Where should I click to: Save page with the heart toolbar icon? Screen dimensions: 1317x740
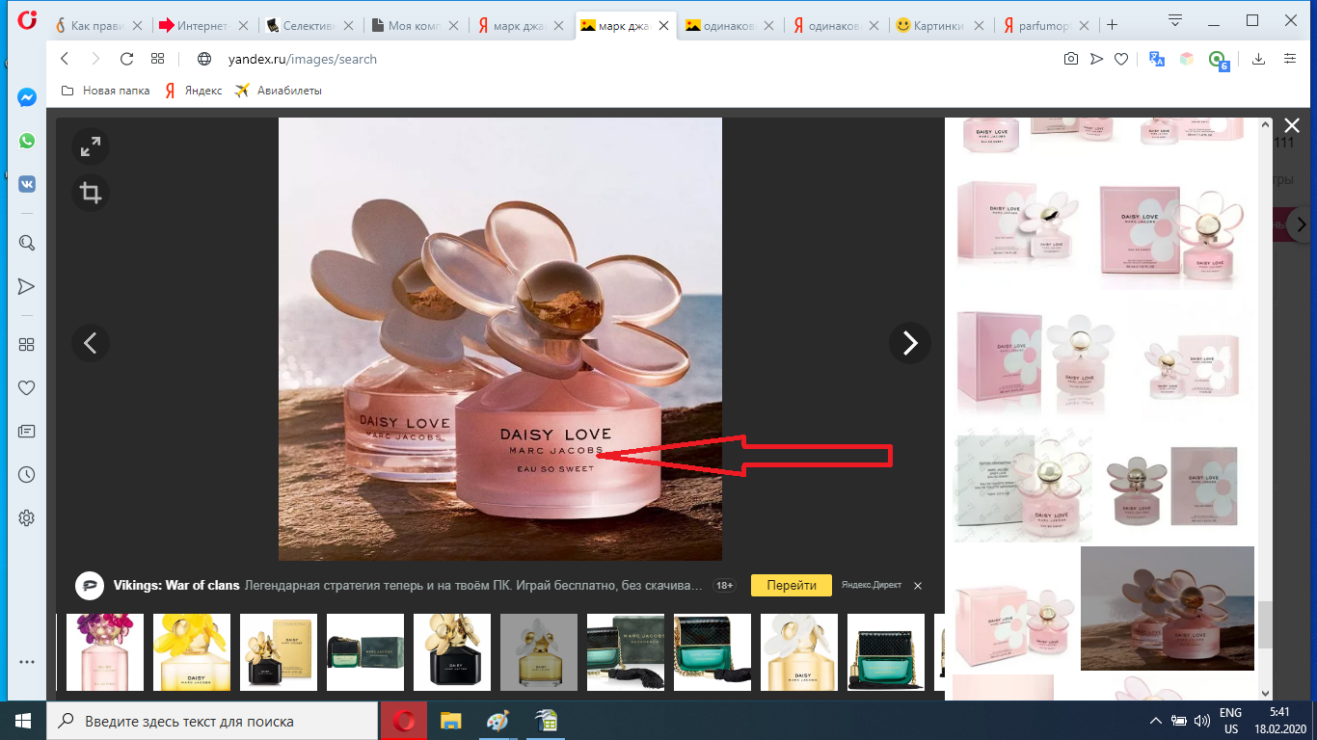(x=1119, y=59)
